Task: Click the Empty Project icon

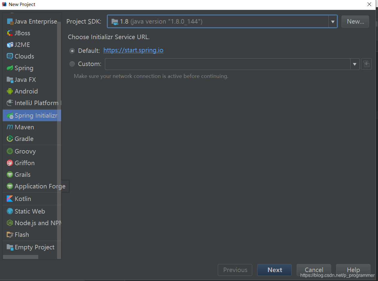Action: pos(10,247)
